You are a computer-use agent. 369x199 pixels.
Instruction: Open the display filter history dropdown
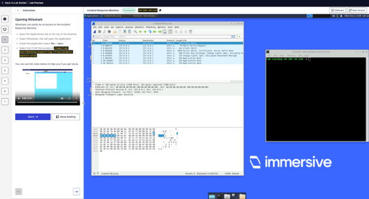tap(237, 37)
